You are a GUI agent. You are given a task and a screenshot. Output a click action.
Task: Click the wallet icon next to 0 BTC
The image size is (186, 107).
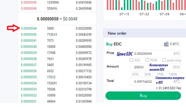166,44
